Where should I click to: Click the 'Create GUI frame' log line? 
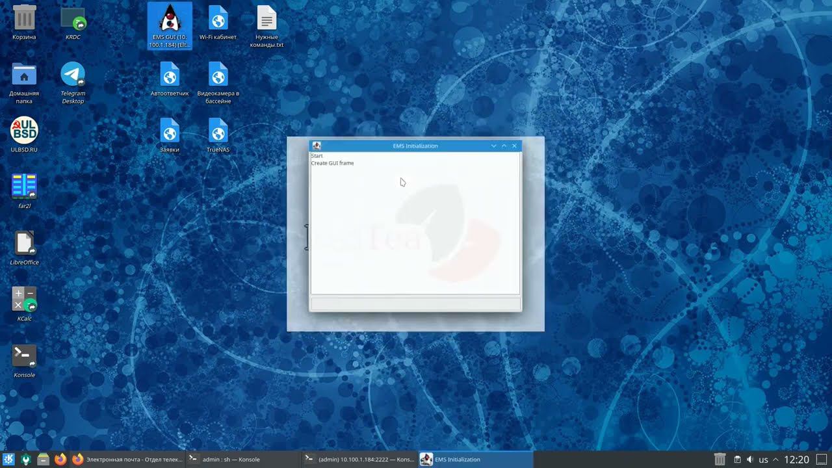[x=332, y=163]
